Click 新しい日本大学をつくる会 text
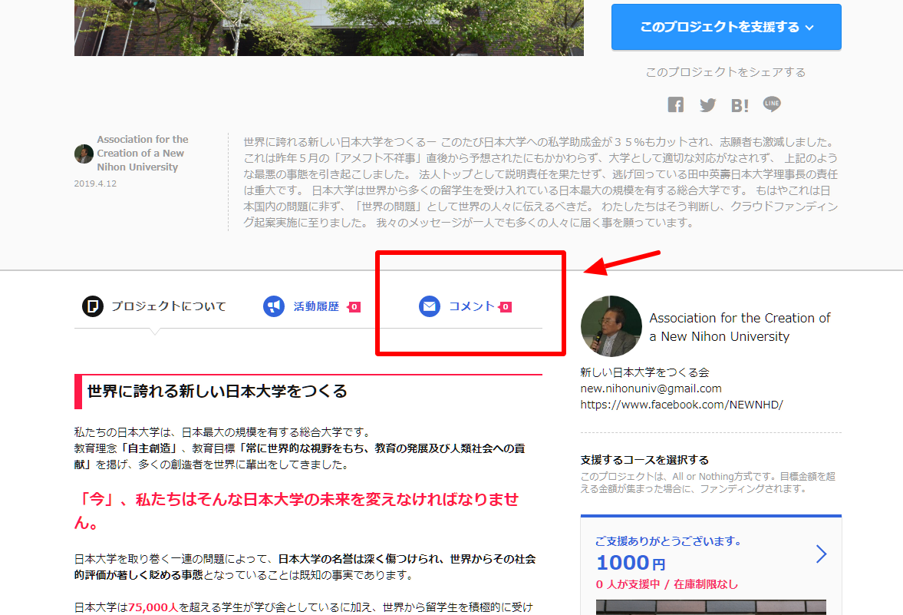 [644, 372]
